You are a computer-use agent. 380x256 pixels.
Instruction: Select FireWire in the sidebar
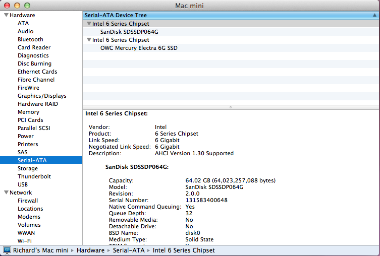tap(28, 88)
